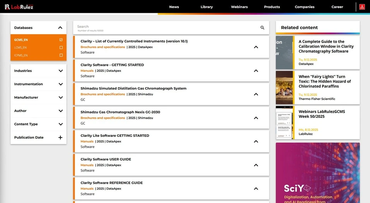Uncheck the GCMS_EN database checkbox
This screenshot has height=203, width=370.
point(61,40)
